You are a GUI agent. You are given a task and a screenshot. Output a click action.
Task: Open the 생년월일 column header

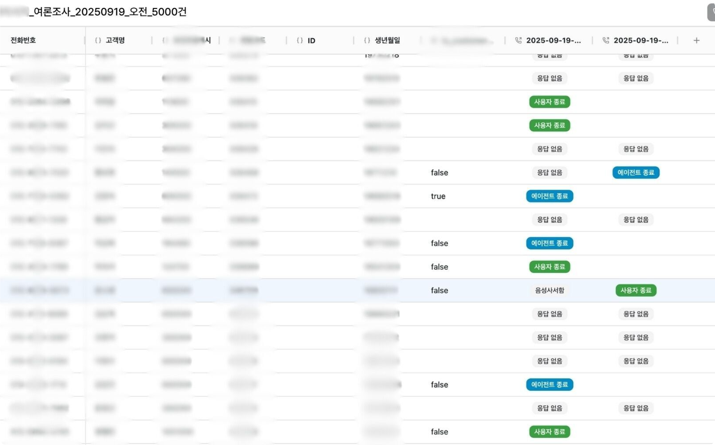pos(387,40)
